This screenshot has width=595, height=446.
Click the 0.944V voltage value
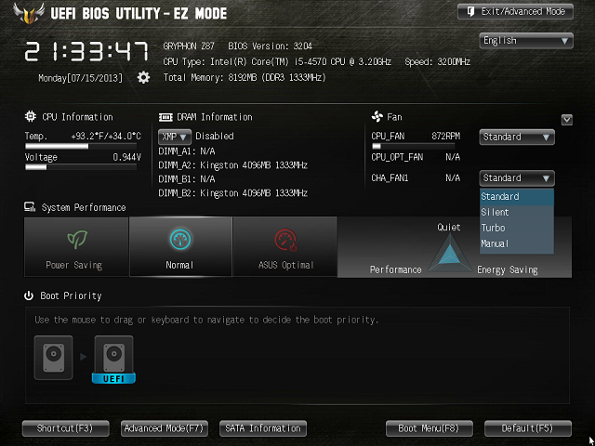pyautogui.click(x=126, y=157)
